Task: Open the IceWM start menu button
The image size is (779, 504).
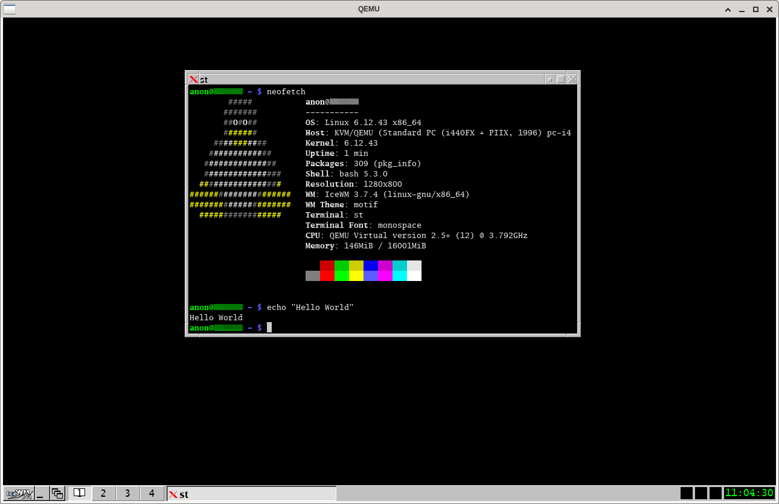Action: [19, 493]
